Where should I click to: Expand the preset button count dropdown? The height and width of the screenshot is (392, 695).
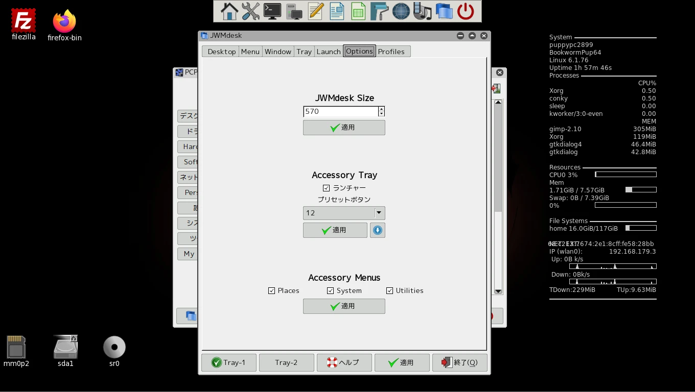coord(379,213)
